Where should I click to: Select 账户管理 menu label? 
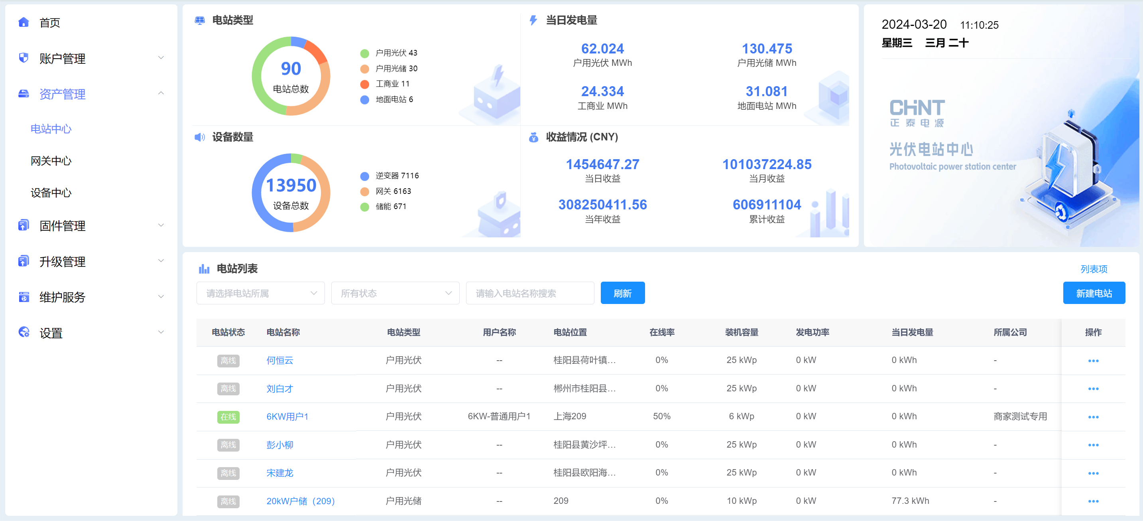pyautogui.click(x=62, y=58)
